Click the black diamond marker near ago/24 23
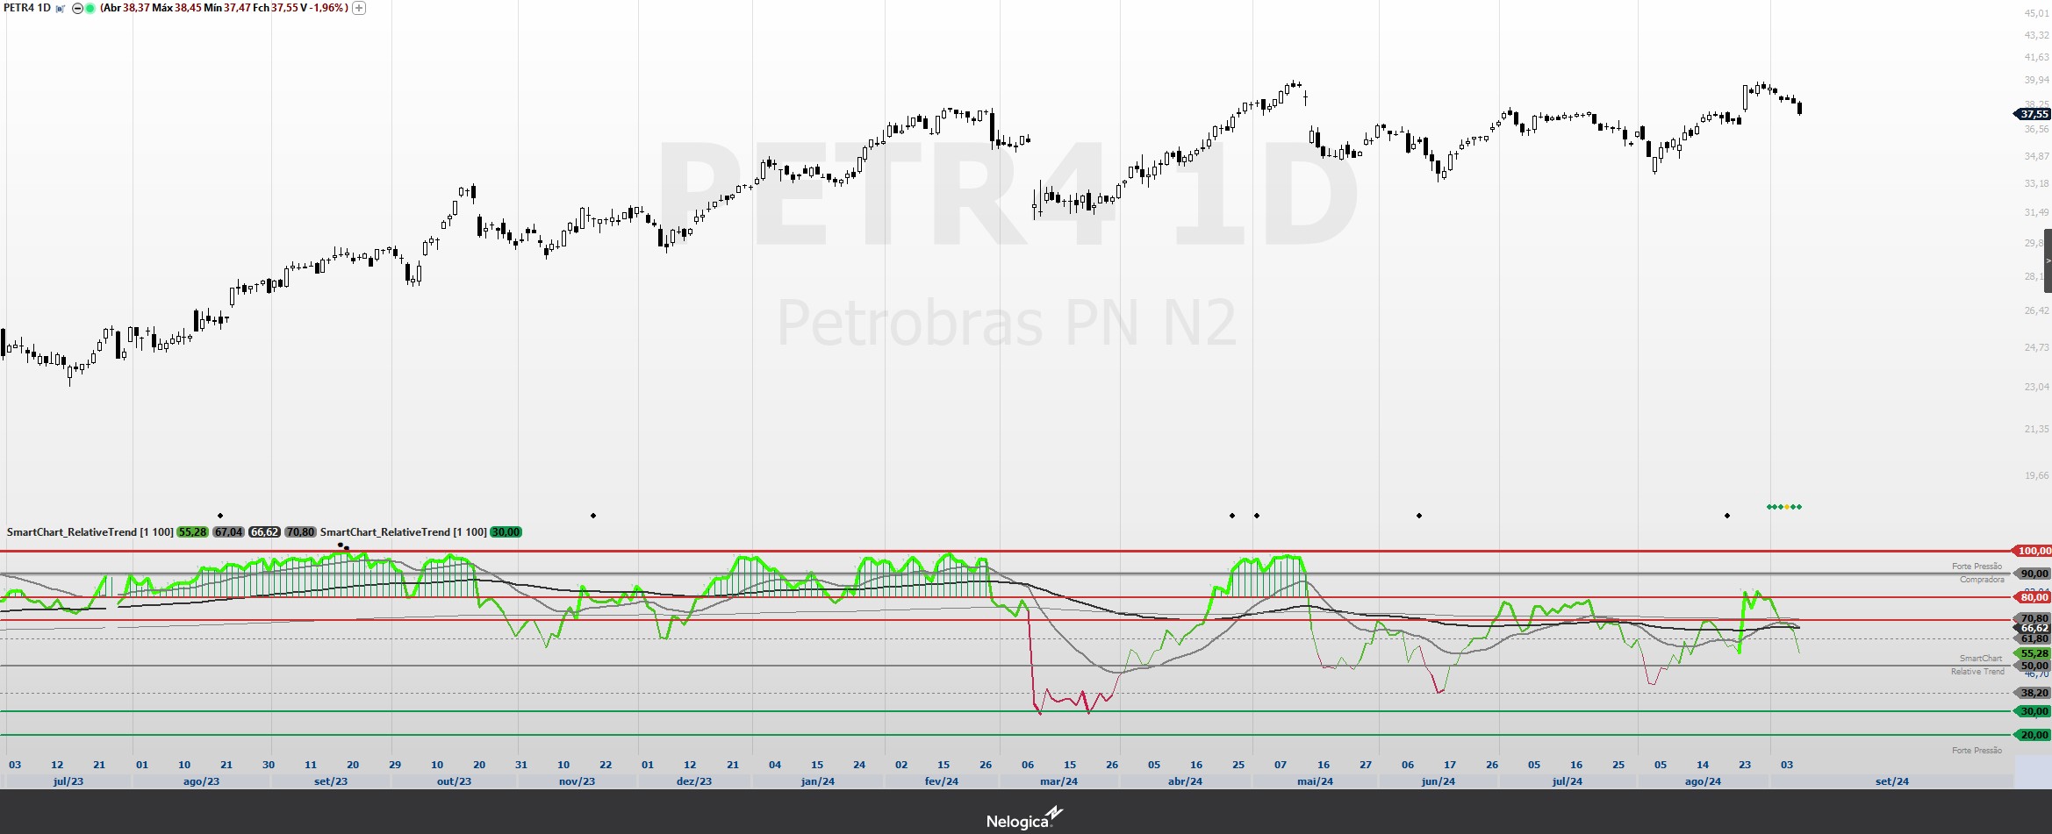Screen dimensions: 2052x834 pos(1727,516)
